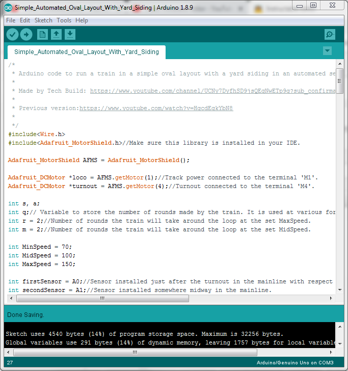The width and height of the screenshot is (348, 371).
Task: Click the 'Sketch uses 4540 bytes' console line
Action: (144, 334)
